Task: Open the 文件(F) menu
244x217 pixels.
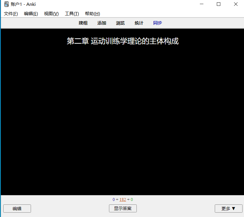Action: (11, 14)
